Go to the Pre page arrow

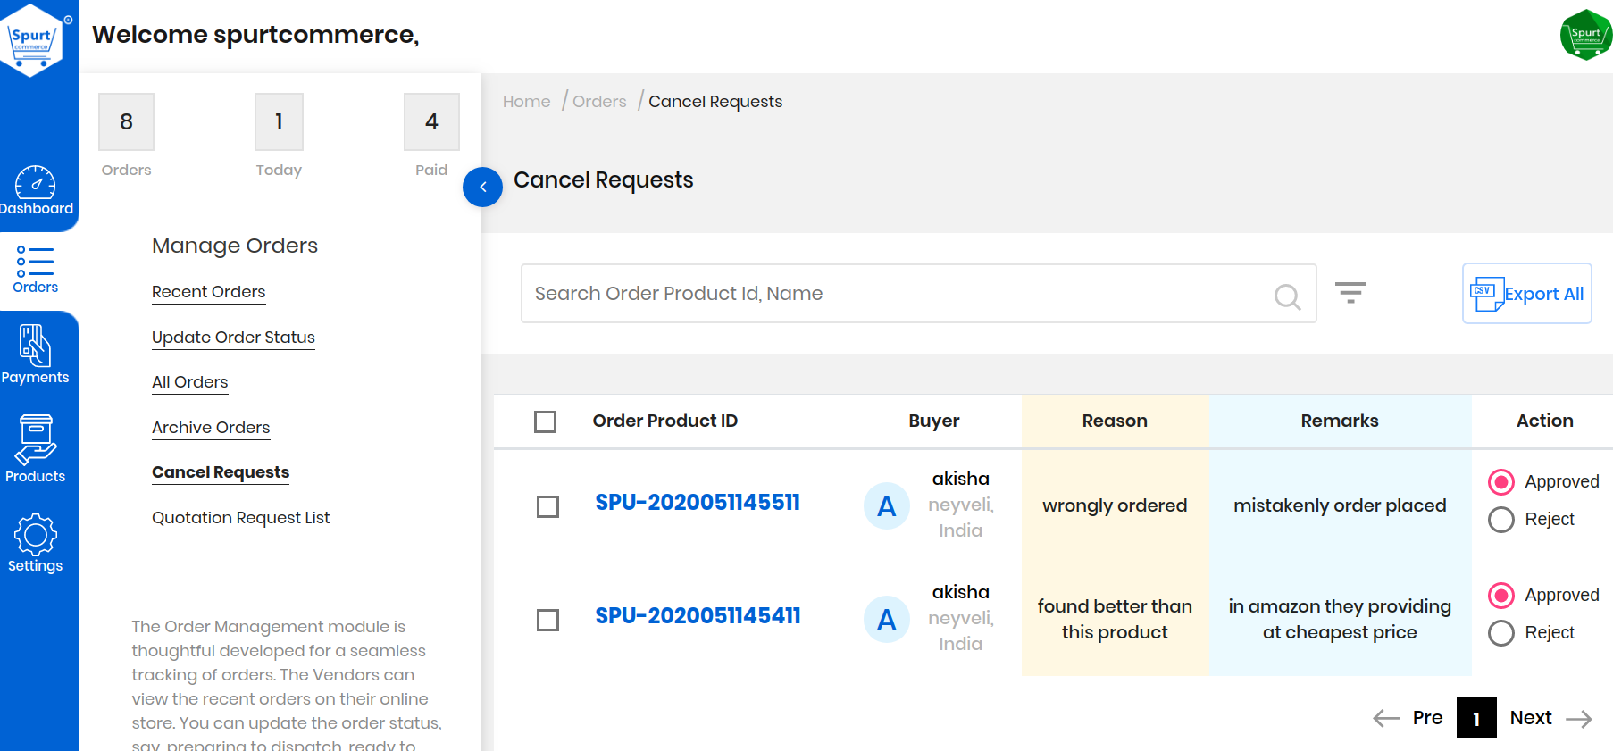coord(1386,719)
